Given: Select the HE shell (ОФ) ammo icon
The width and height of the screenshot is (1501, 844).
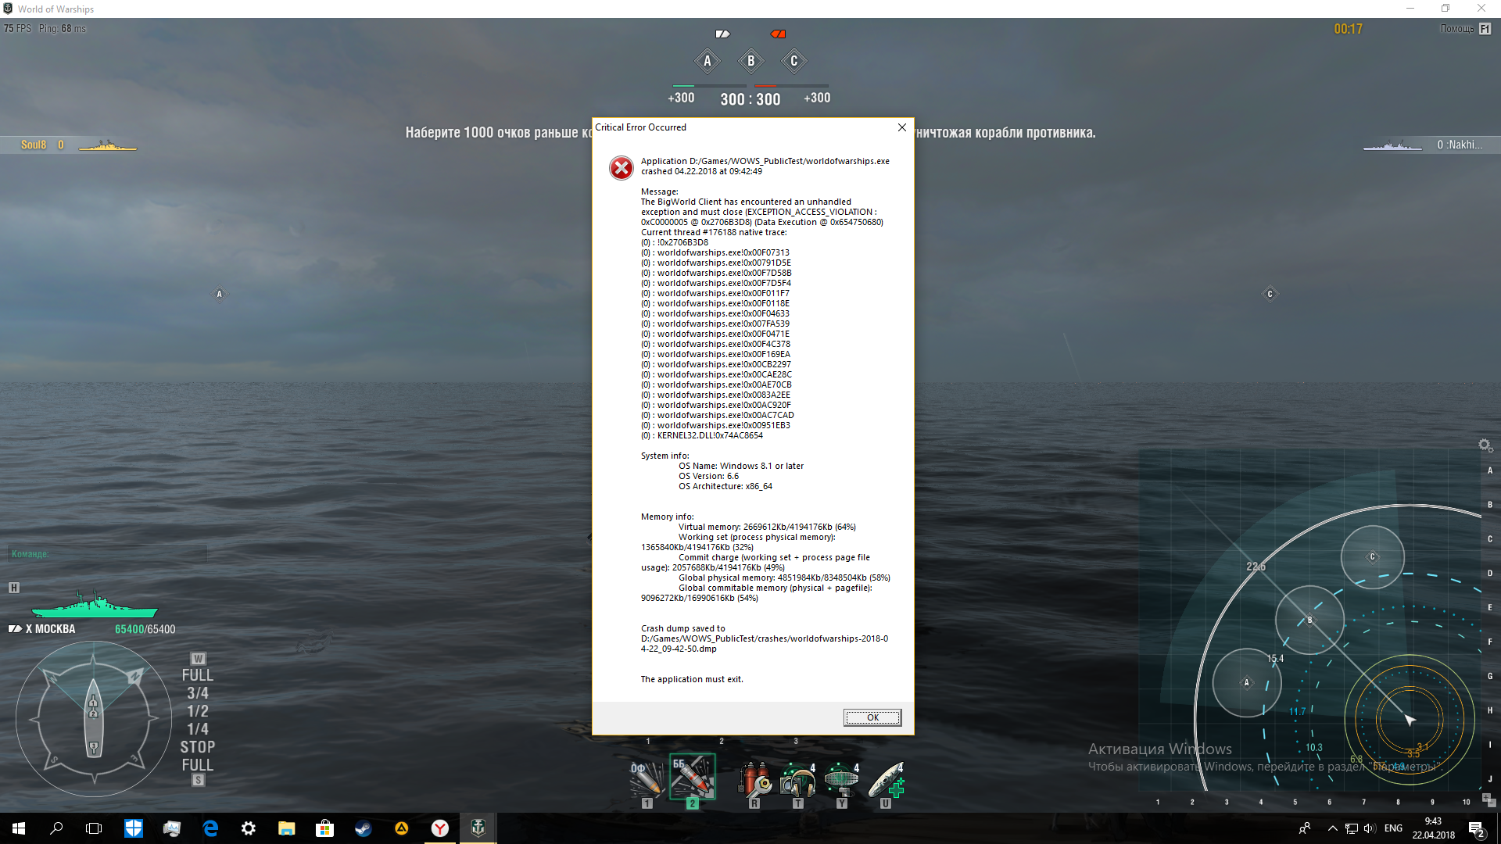Looking at the screenshot, I should point(647,779).
